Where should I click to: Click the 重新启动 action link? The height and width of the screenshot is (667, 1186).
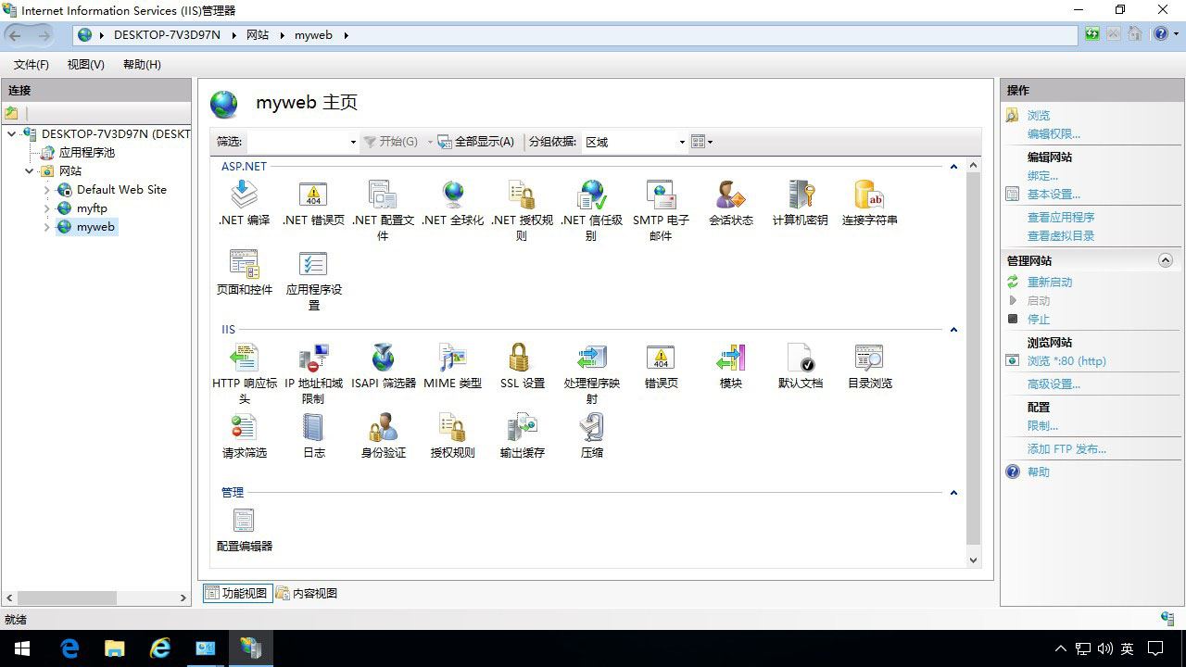[x=1049, y=283]
